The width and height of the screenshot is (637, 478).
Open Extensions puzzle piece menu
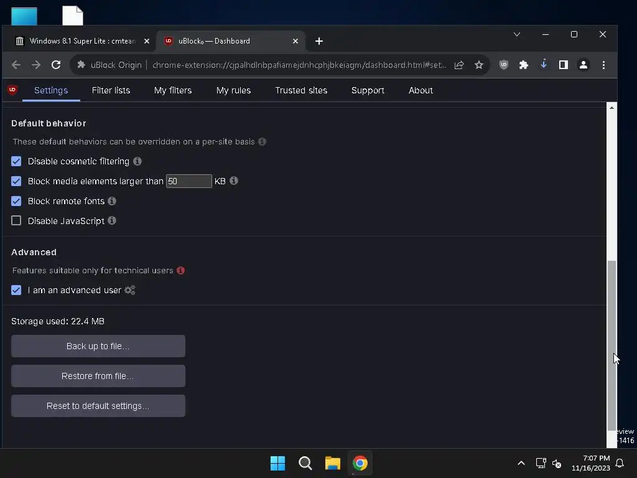[524, 65]
